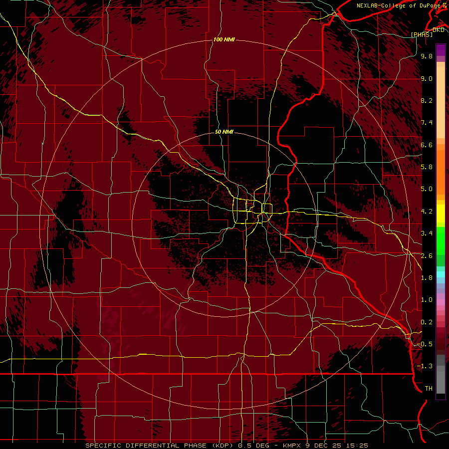The width and height of the screenshot is (449, 449).
Task: Click the 50 NMI range ring label
Action: tap(224, 132)
